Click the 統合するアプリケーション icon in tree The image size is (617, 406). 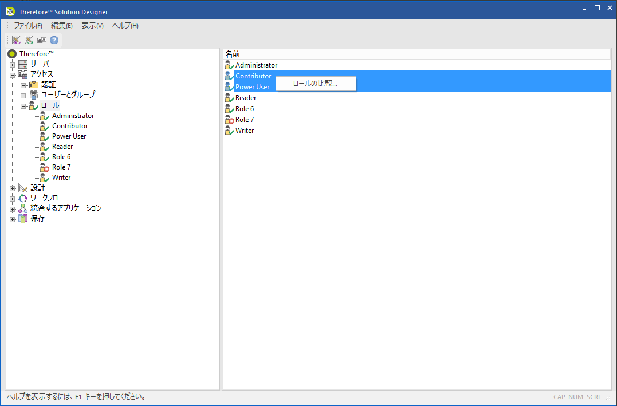pos(23,208)
